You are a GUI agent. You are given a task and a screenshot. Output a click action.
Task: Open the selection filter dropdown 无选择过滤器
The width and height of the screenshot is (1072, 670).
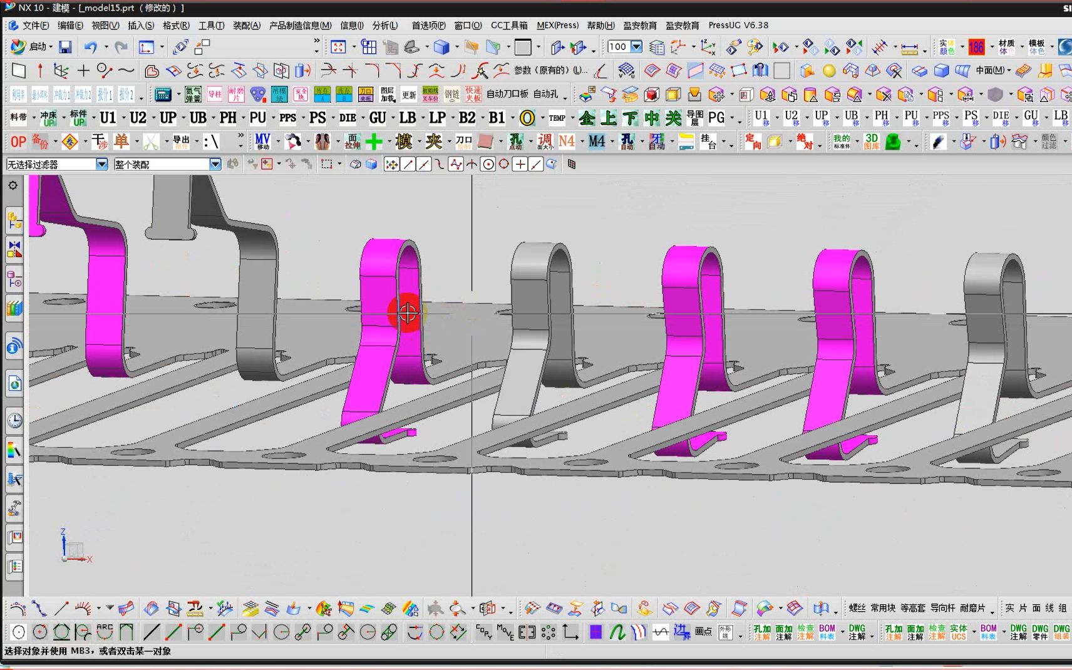tap(57, 164)
